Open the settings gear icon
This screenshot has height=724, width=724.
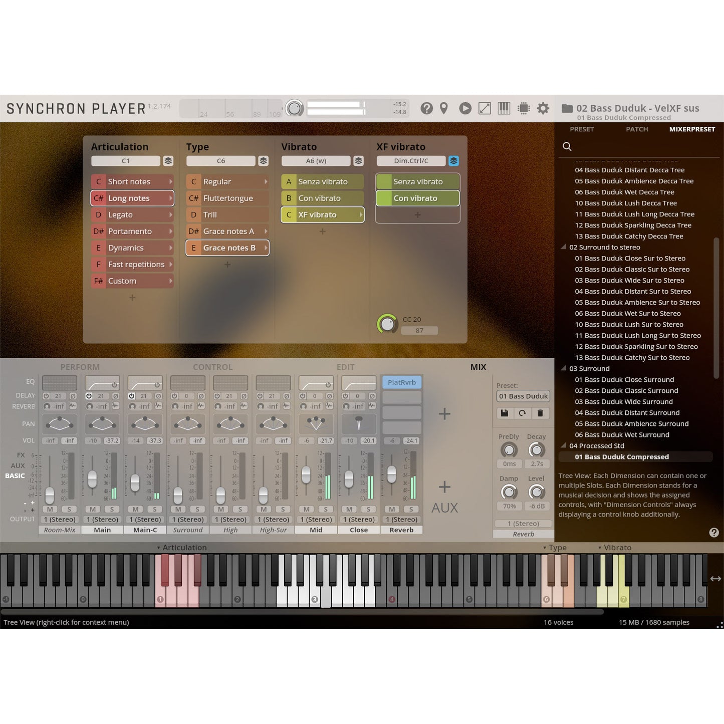click(543, 108)
